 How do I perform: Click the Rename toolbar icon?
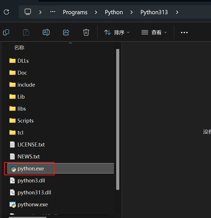pos(46,32)
